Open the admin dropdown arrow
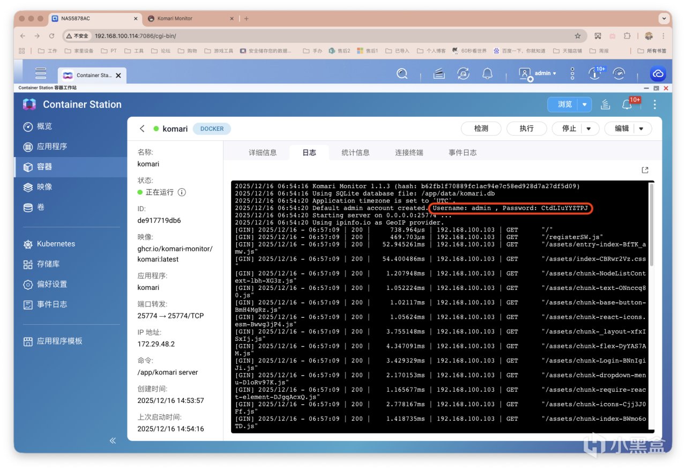686x470 pixels. [554, 73]
